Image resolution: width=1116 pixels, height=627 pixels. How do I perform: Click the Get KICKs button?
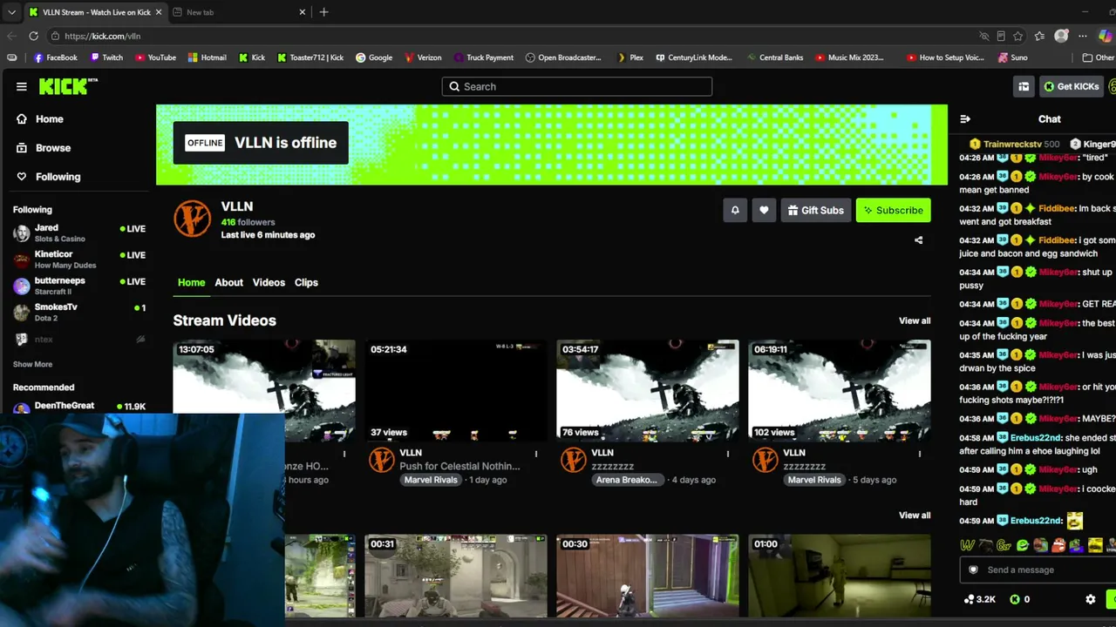1071,86
